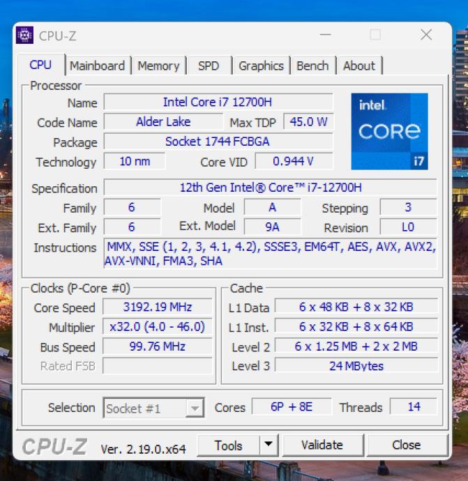Click the Instructions list starting with MMX

coord(271,254)
